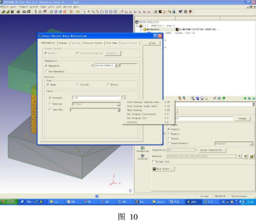Screen dimensions: 256x222
Task: Select the Separable radio button
Action: click(x=46, y=66)
